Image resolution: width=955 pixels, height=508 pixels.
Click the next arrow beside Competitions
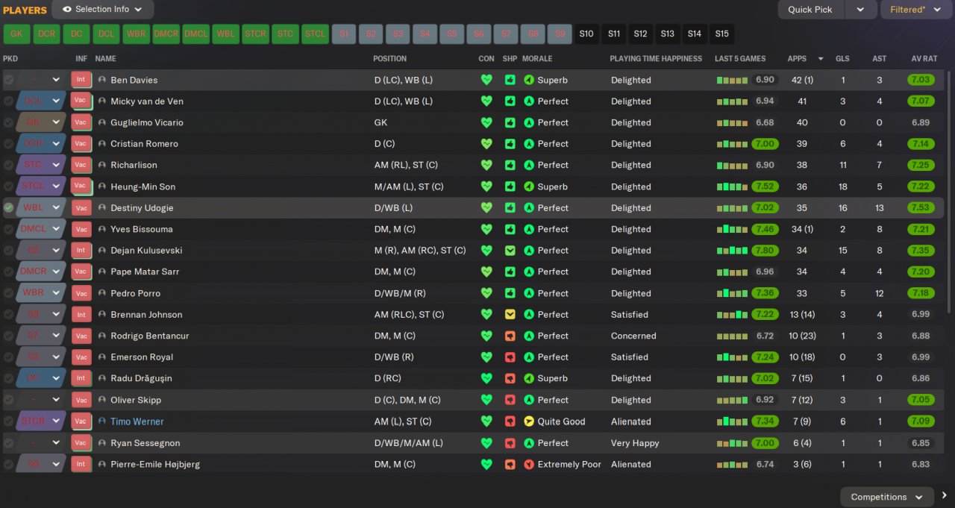tap(944, 496)
